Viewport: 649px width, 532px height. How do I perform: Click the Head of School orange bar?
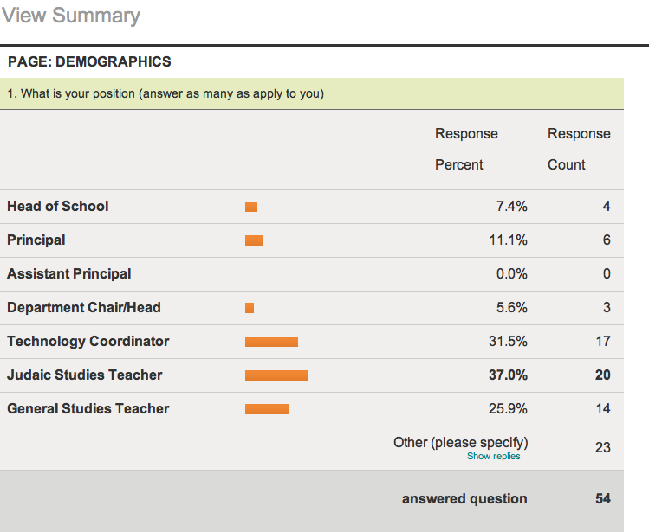click(251, 207)
